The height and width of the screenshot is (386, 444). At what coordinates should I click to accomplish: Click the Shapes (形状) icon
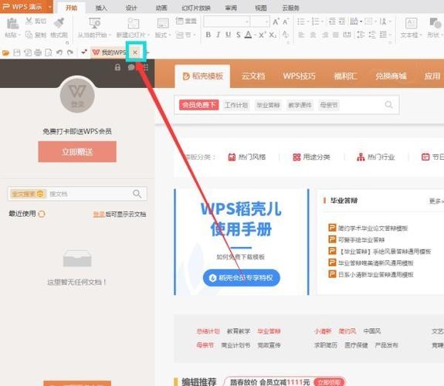pos(436,23)
